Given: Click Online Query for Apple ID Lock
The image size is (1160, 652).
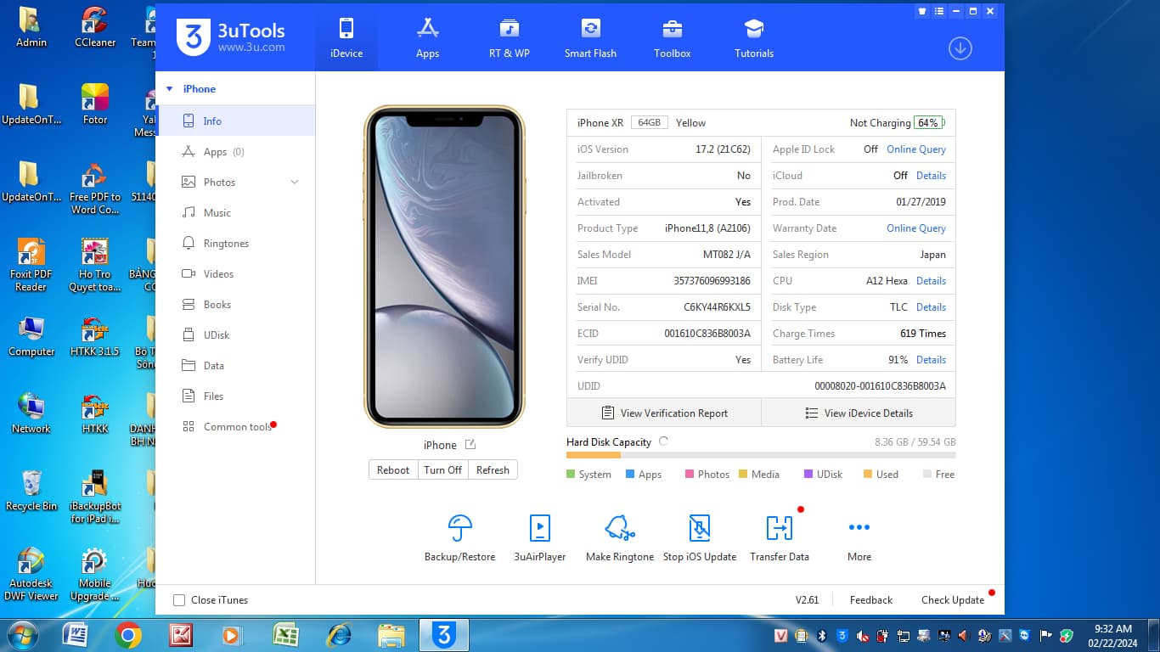Looking at the screenshot, I should point(916,149).
